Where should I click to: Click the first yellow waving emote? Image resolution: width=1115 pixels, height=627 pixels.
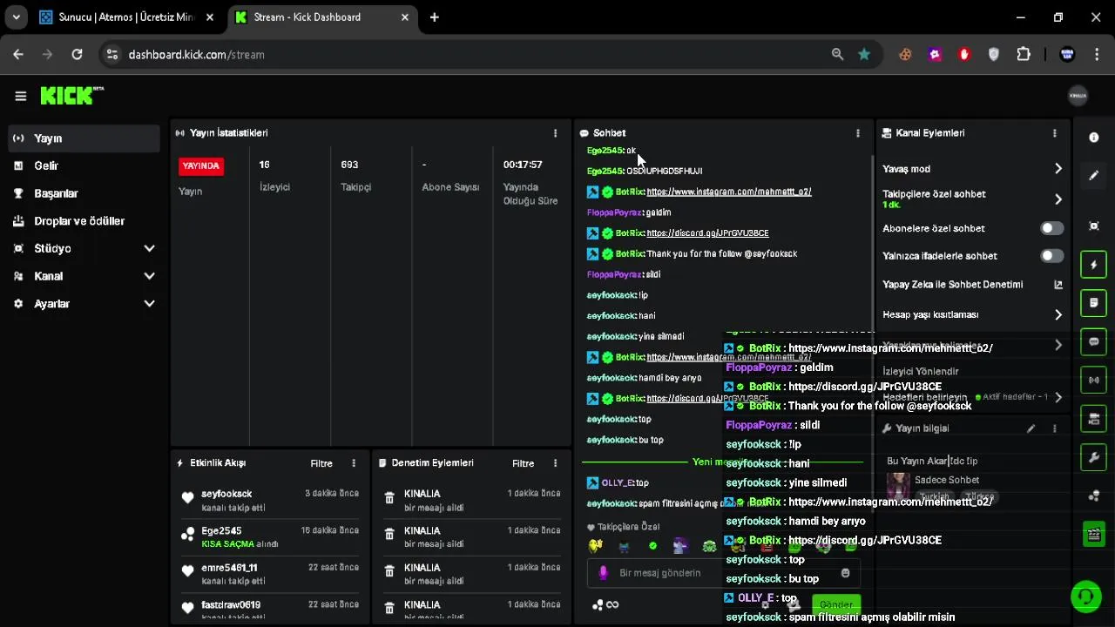595,546
